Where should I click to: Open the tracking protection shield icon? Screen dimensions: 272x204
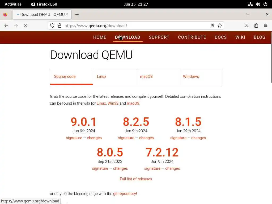point(52,26)
